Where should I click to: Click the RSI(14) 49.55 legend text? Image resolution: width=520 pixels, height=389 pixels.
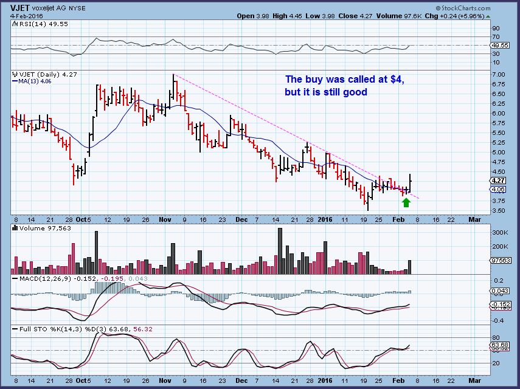43,24
